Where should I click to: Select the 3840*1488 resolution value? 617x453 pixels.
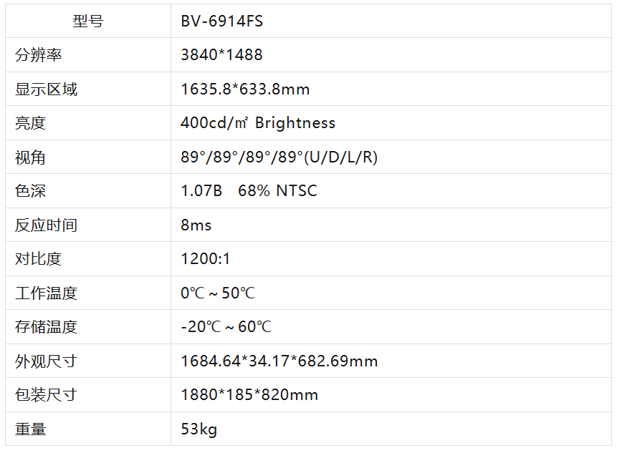pyautogui.click(x=222, y=55)
